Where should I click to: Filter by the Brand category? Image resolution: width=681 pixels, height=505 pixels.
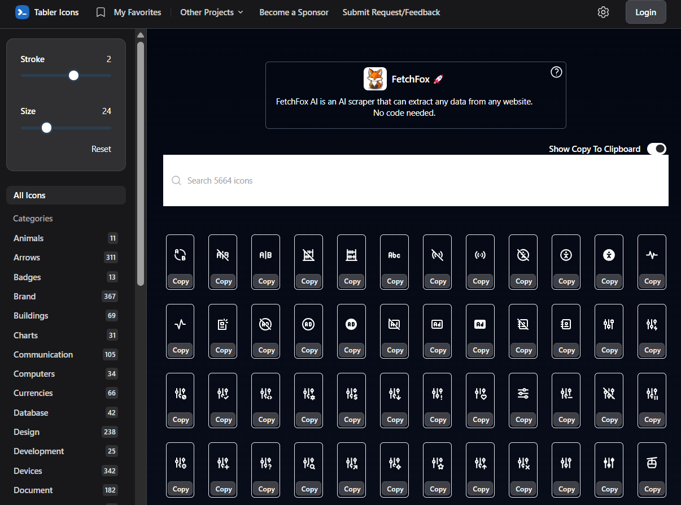(x=66, y=297)
